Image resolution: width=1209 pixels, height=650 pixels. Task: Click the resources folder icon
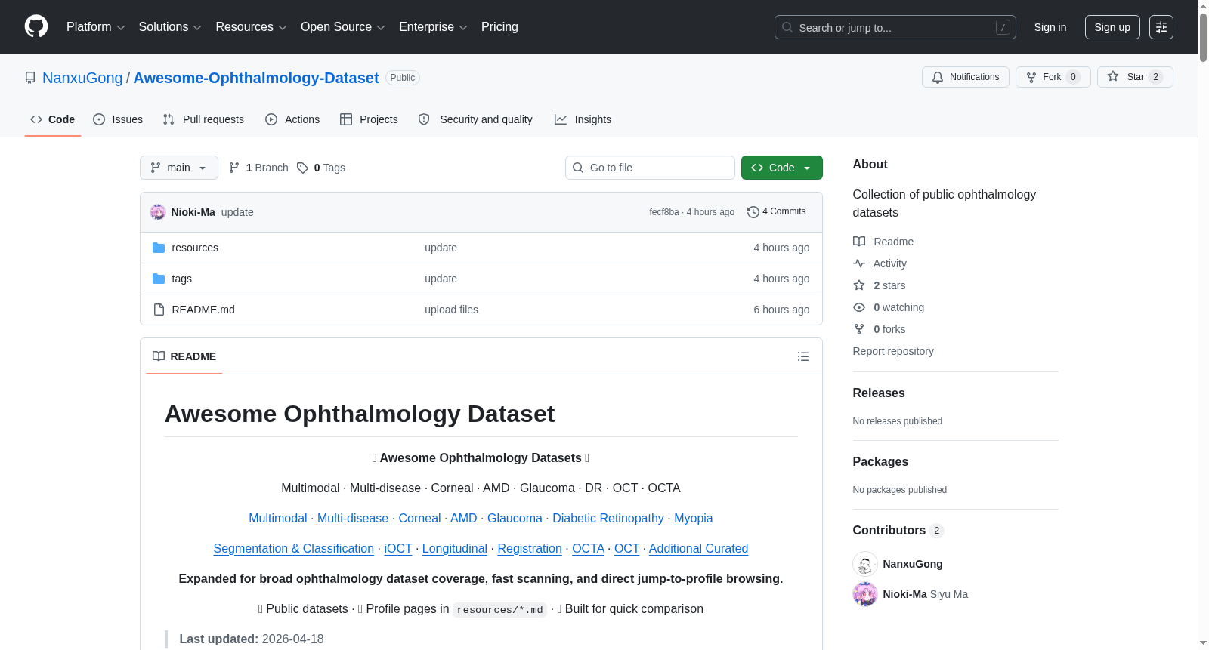[x=159, y=248]
